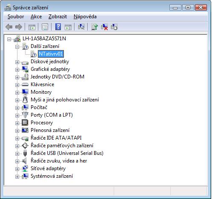This screenshot has width=218, height=199.
Task: Click the Back arrow toolbar icon
Action: (9, 27)
